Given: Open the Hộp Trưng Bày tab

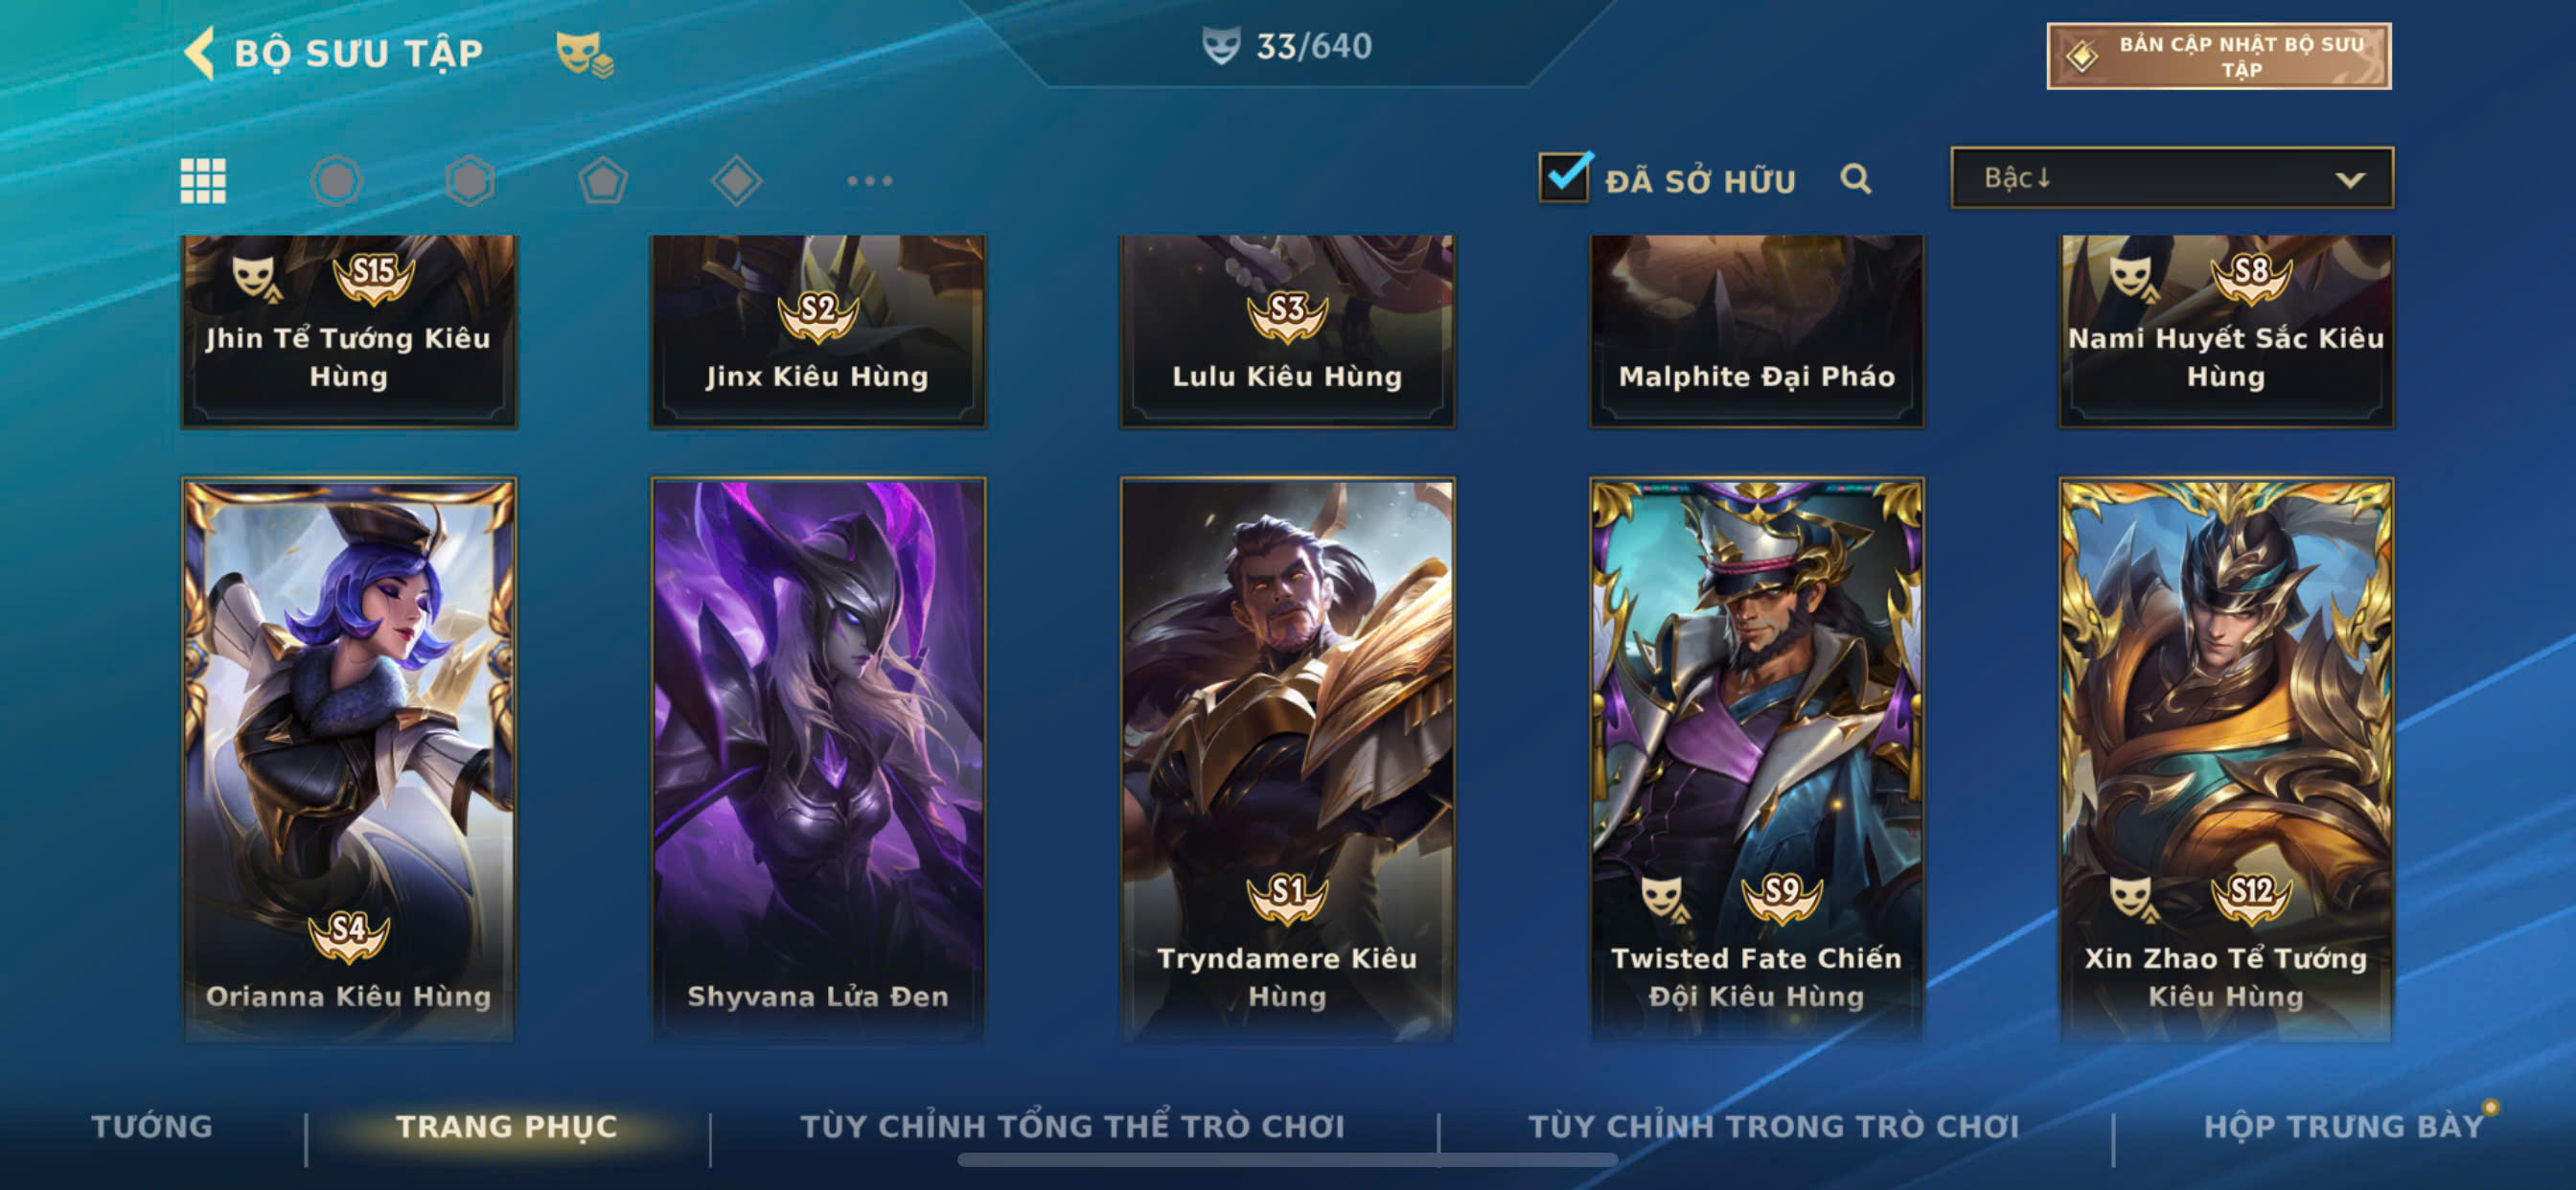Looking at the screenshot, I should [x=2344, y=1126].
